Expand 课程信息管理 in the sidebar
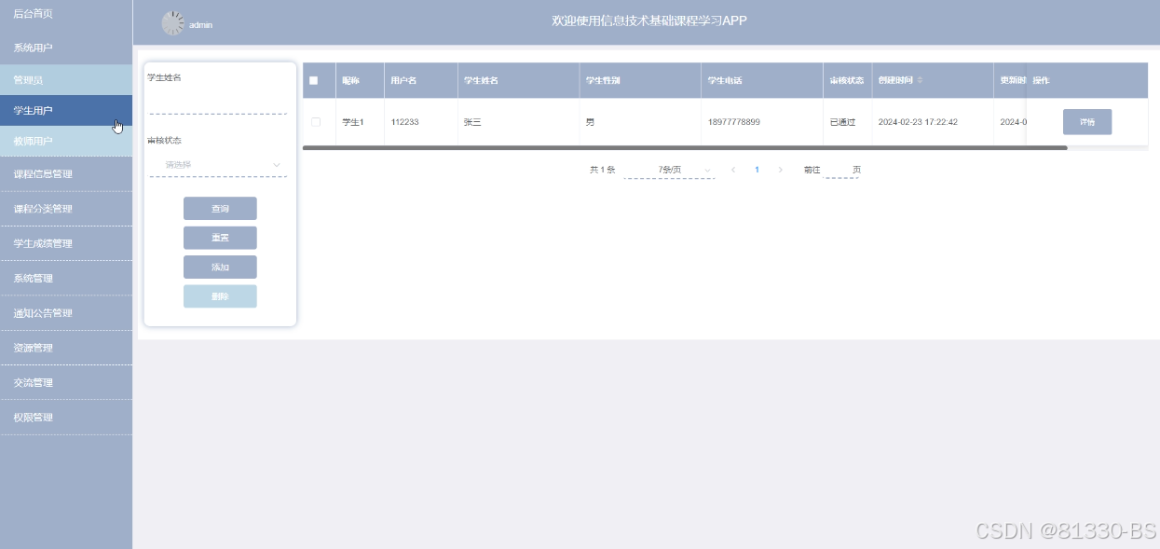 click(66, 174)
